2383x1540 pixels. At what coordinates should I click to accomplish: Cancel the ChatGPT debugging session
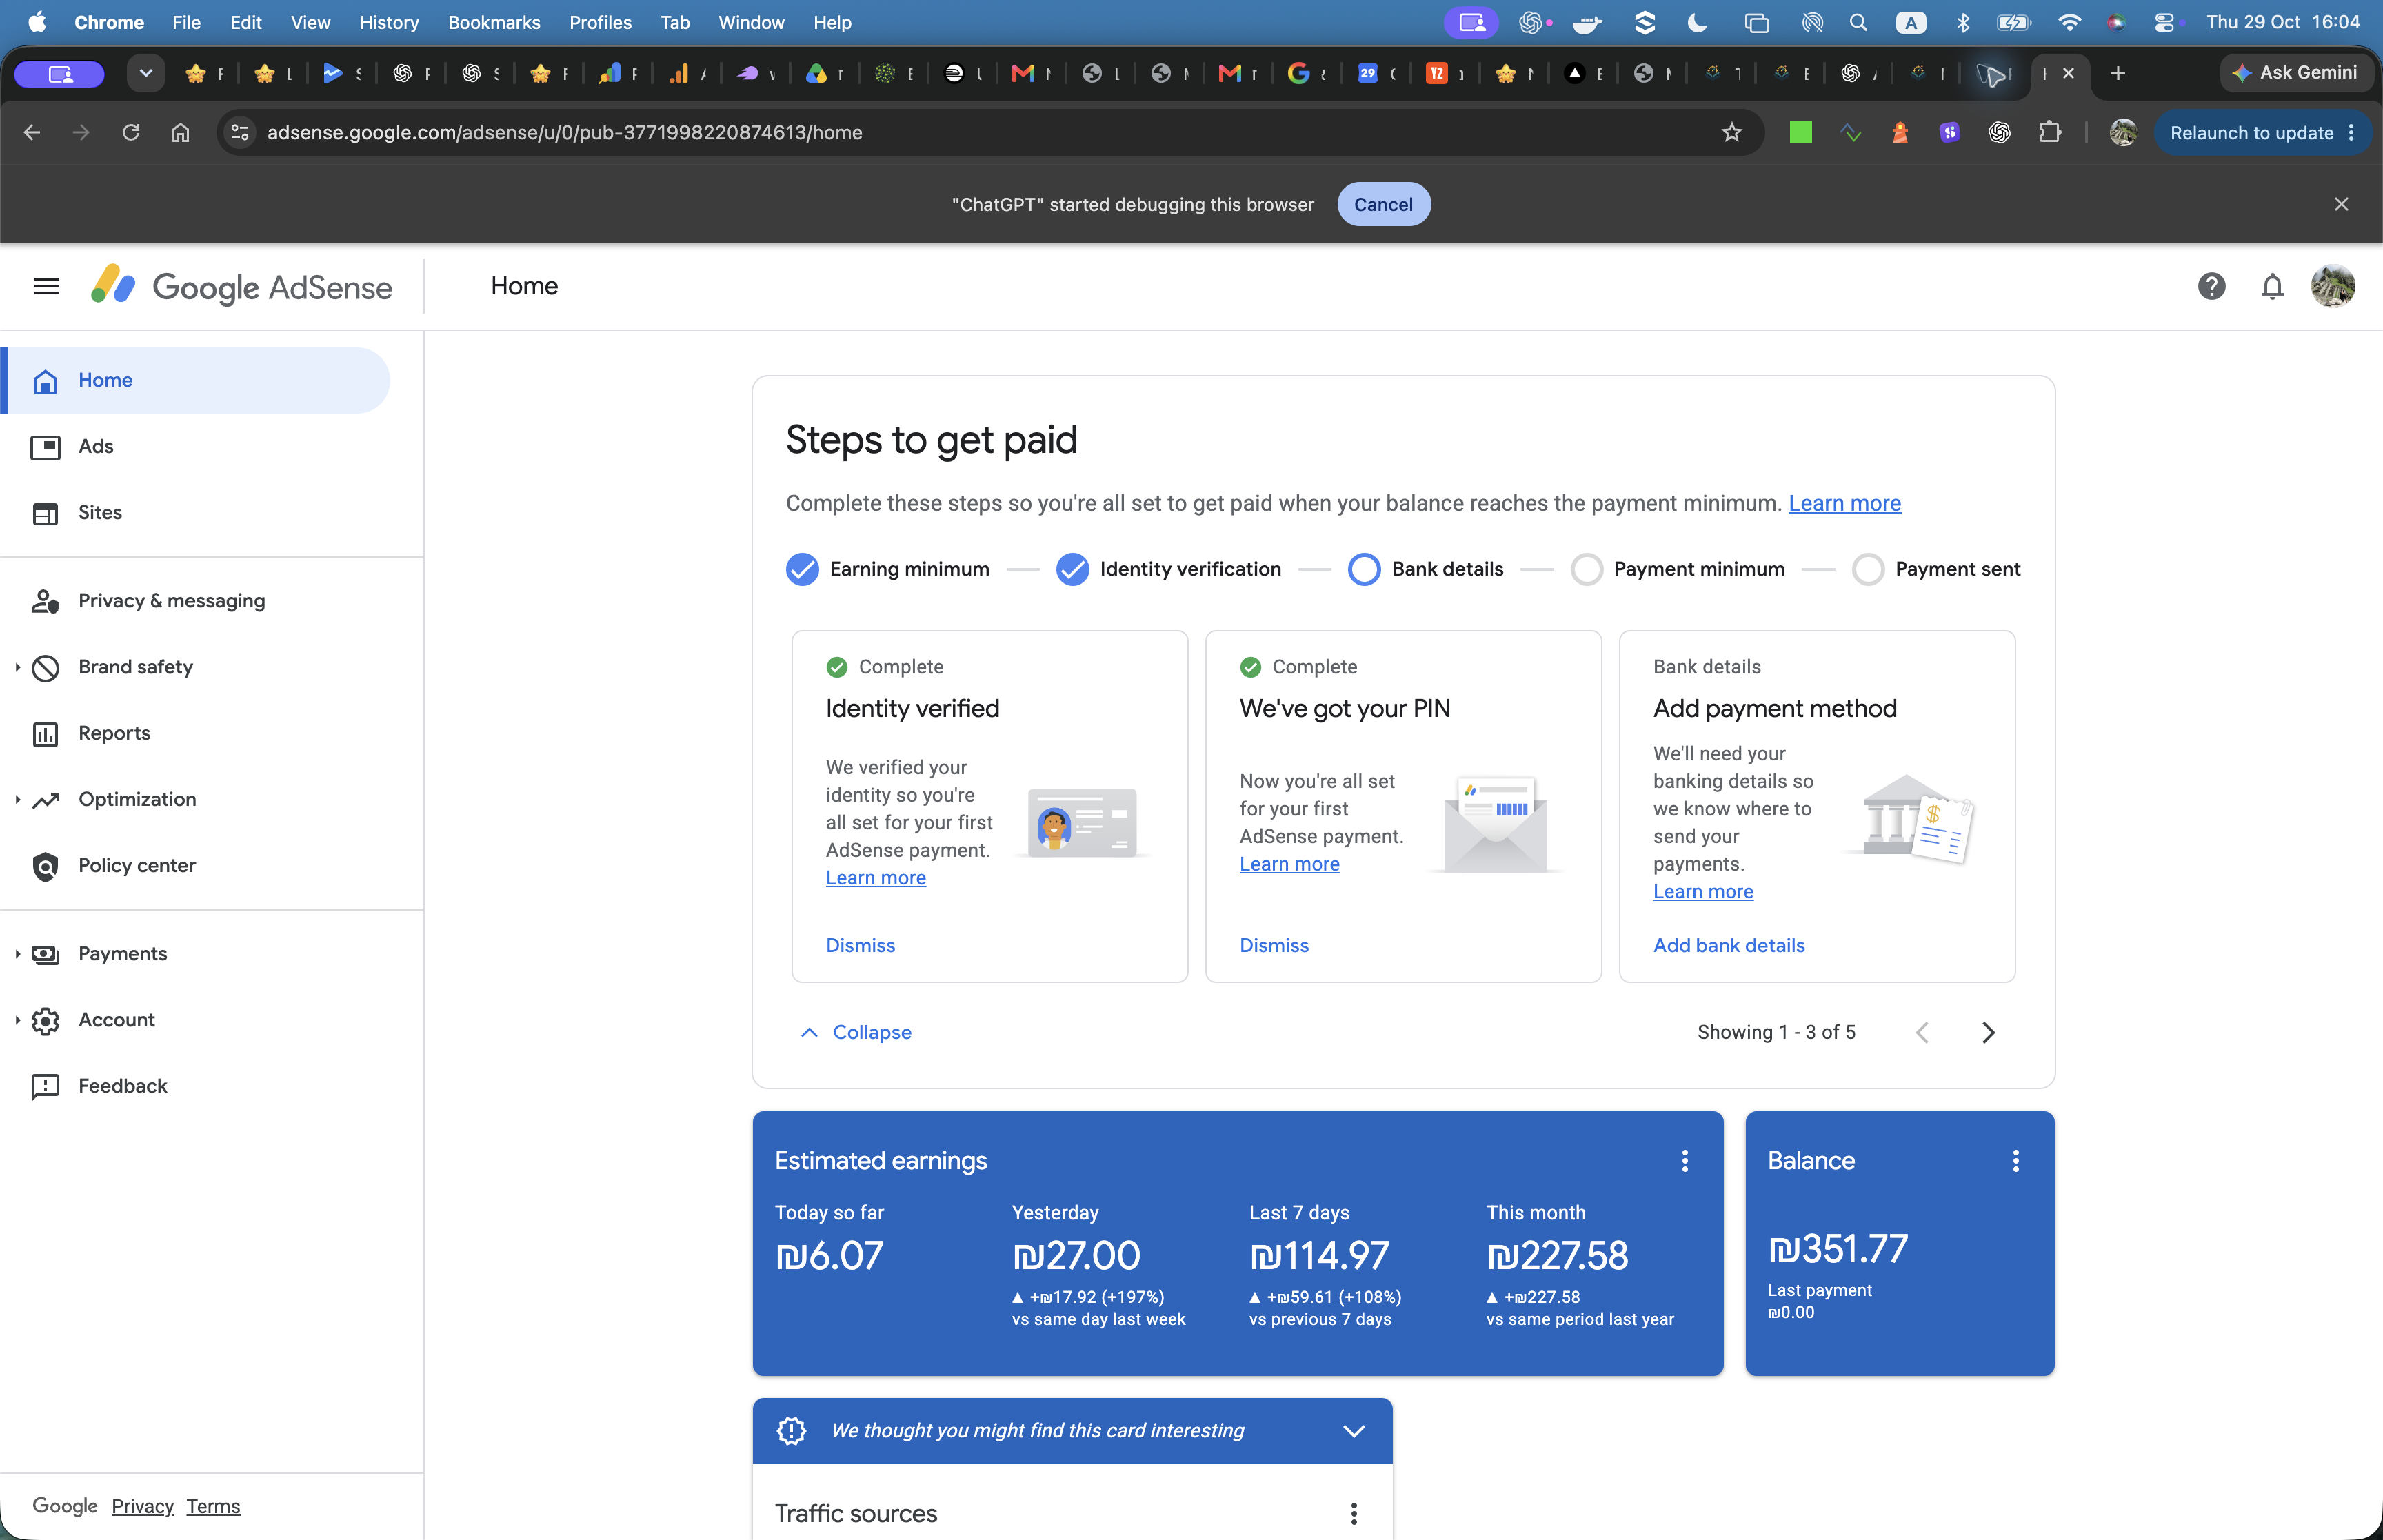click(1383, 204)
